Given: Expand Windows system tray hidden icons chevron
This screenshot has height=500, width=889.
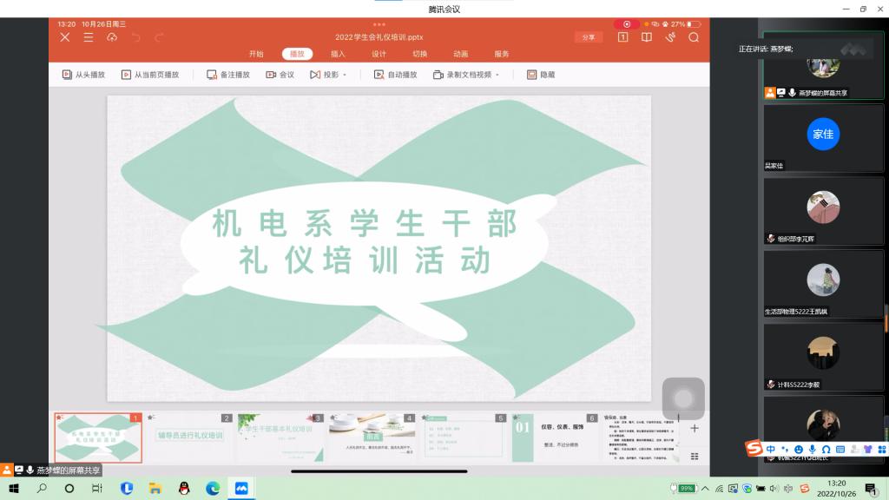Looking at the screenshot, I should click(704, 489).
